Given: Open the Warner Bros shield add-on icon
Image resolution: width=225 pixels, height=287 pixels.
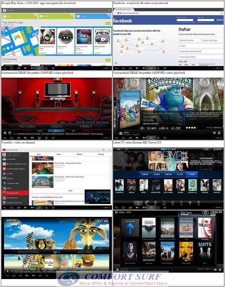Looking at the screenshot, I should (64, 264).
